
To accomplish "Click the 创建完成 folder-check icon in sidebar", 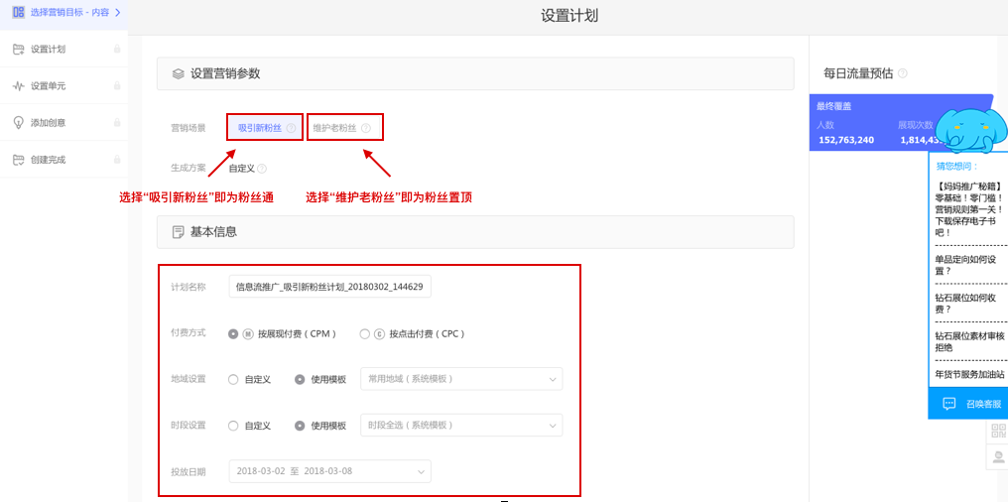I will (x=19, y=160).
